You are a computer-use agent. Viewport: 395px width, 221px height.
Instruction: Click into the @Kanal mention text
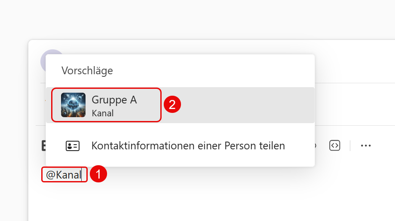pyautogui.click(x=64, y=175)
